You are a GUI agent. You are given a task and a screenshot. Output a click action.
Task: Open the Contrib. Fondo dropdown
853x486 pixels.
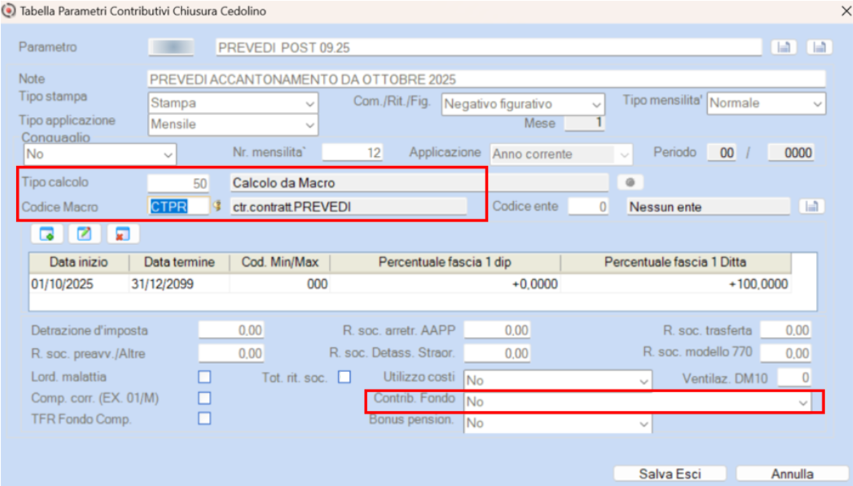click(x=636, y=402)
